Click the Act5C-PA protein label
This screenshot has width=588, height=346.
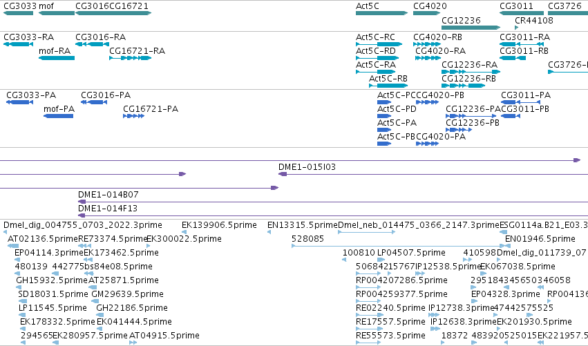(397, 123)
